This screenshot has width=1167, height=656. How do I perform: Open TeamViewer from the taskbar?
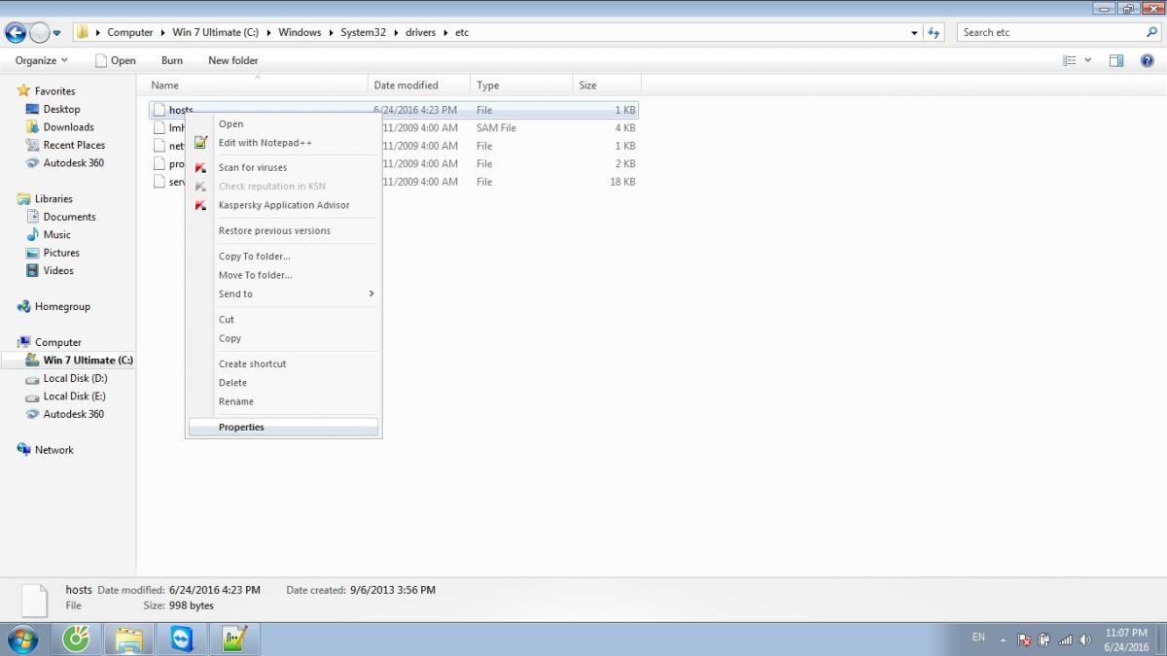pyautogui.click(x=182, y=639)
